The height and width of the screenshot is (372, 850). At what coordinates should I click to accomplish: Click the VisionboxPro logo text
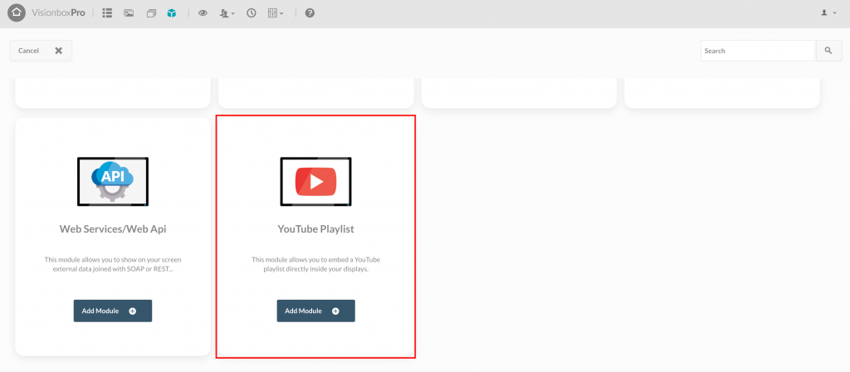point(59,13)
